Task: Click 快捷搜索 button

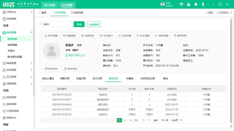Action: [x=94, y=24]
